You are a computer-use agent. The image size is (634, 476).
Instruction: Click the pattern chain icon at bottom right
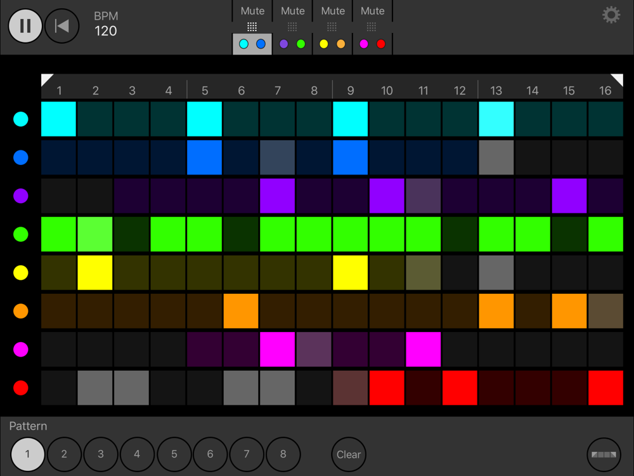pyautogui.click(x=604, y=454)
